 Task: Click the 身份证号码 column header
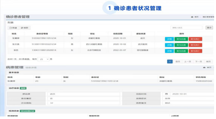(x=42, y=34)
